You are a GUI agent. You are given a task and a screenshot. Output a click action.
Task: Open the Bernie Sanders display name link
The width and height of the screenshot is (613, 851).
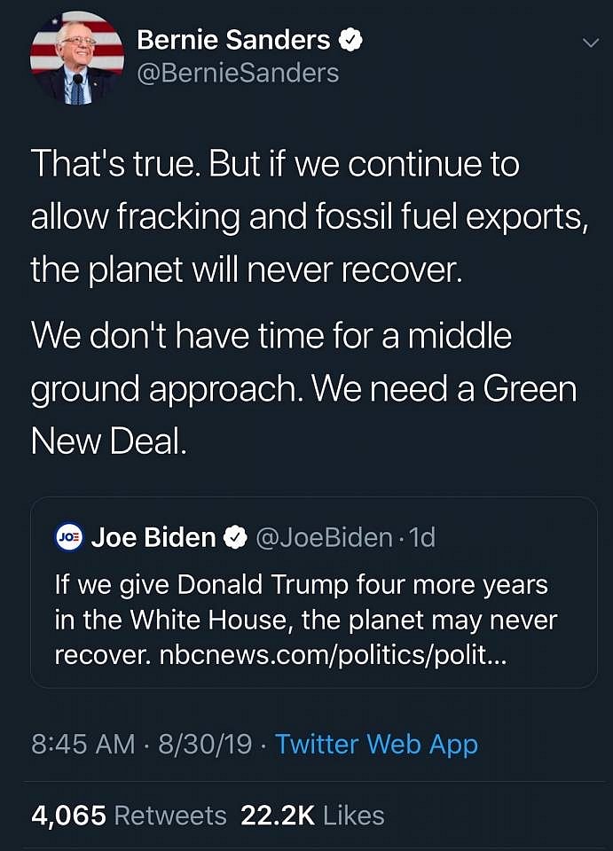233,40
